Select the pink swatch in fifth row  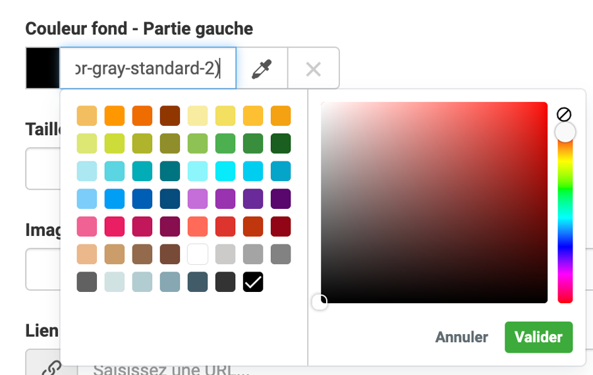coord(87,227)
